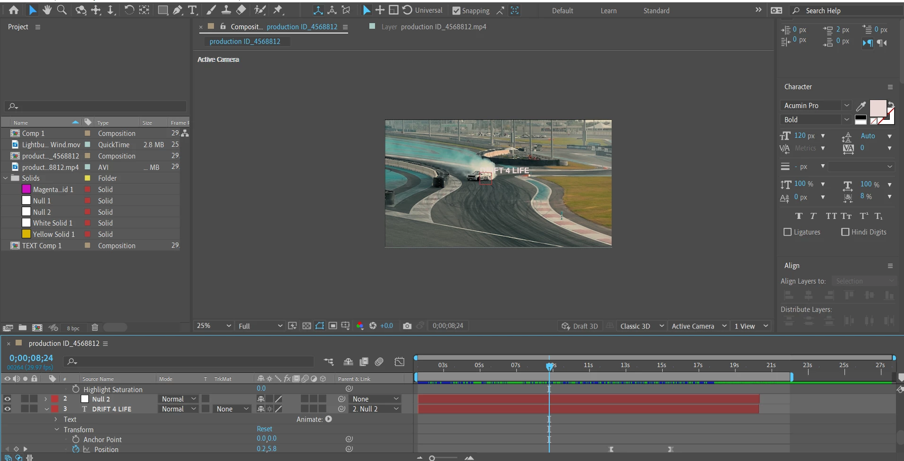Hide the Null 2 layer

point(8,399)
